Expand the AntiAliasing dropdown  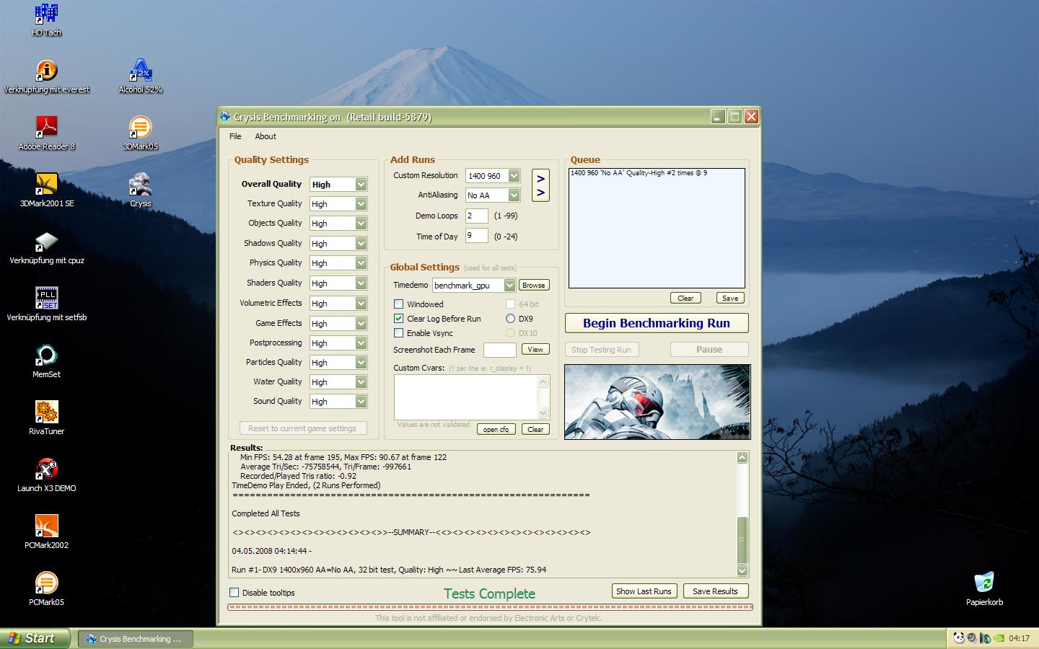pyautogui.click(x=514, y=195)
